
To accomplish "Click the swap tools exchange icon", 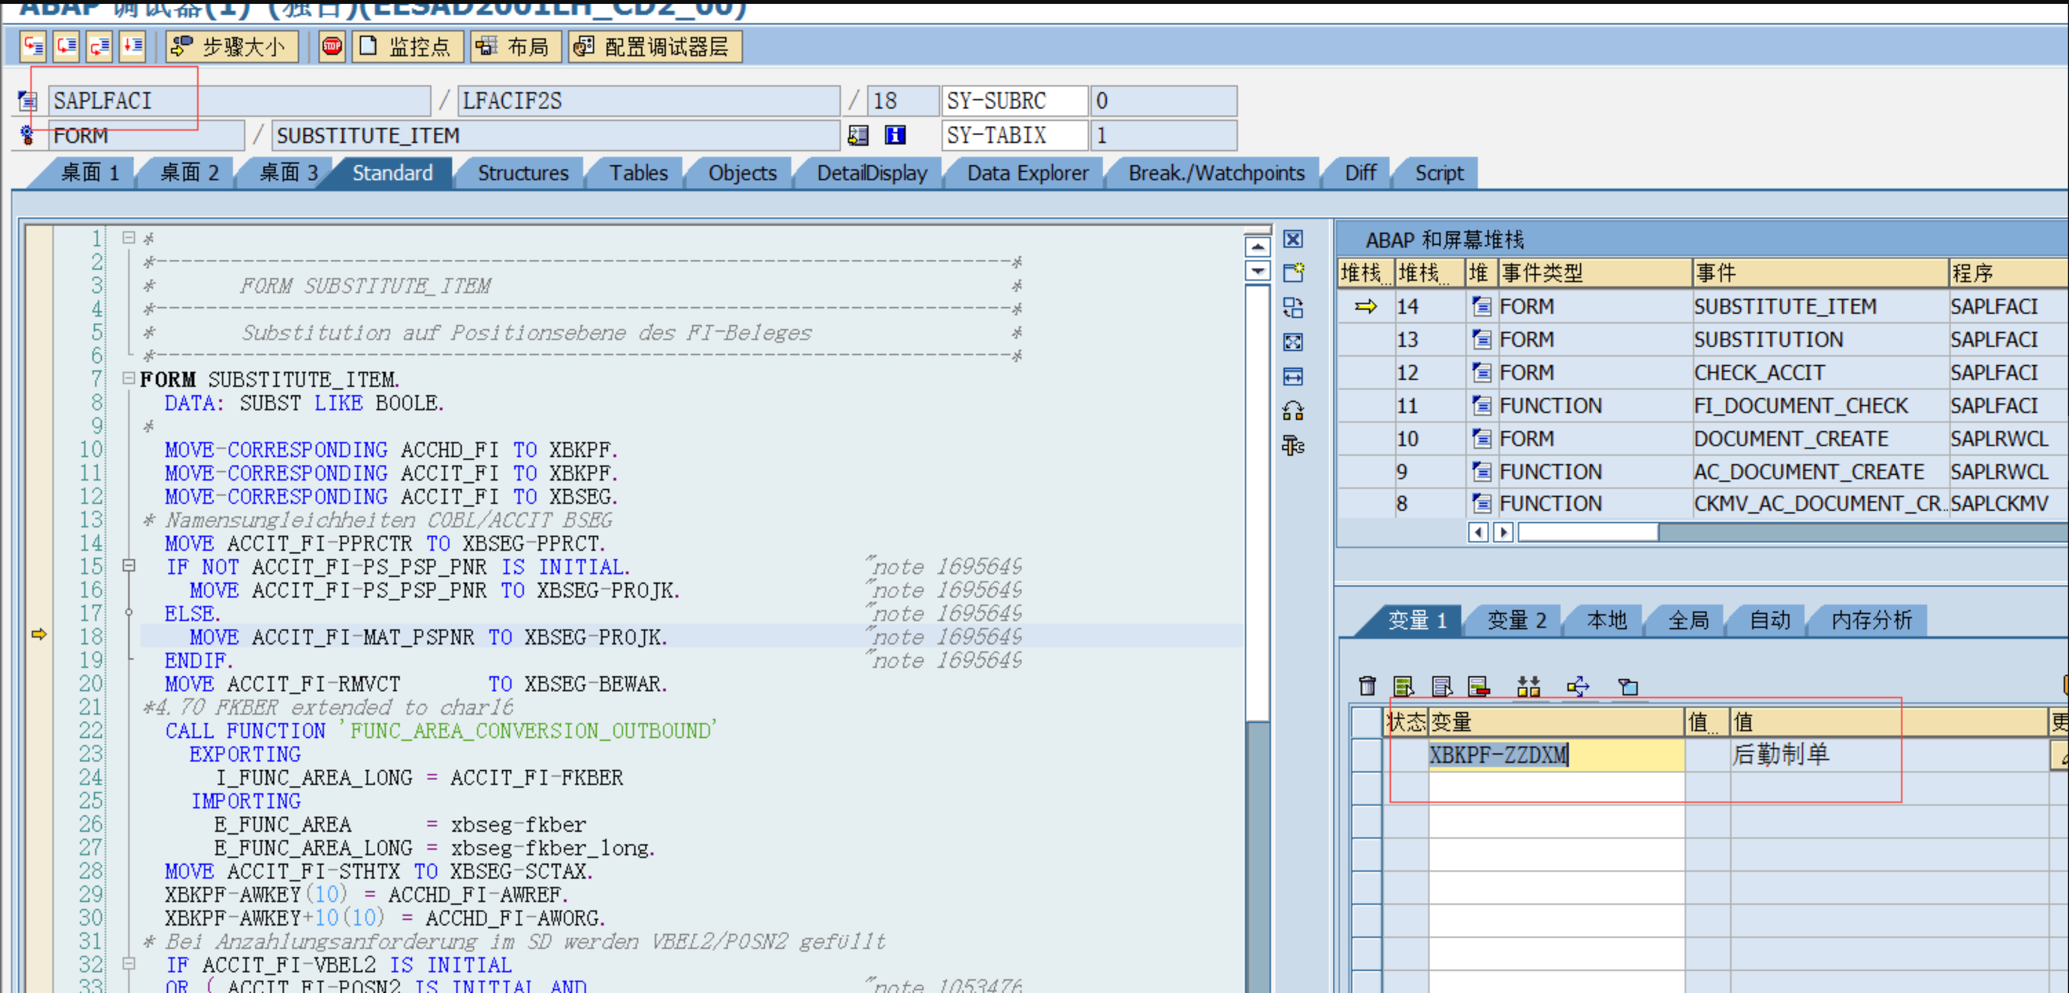I will point(1293,411).
